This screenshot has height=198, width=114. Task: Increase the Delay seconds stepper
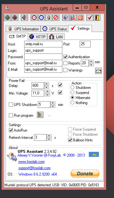coord(47,84)
